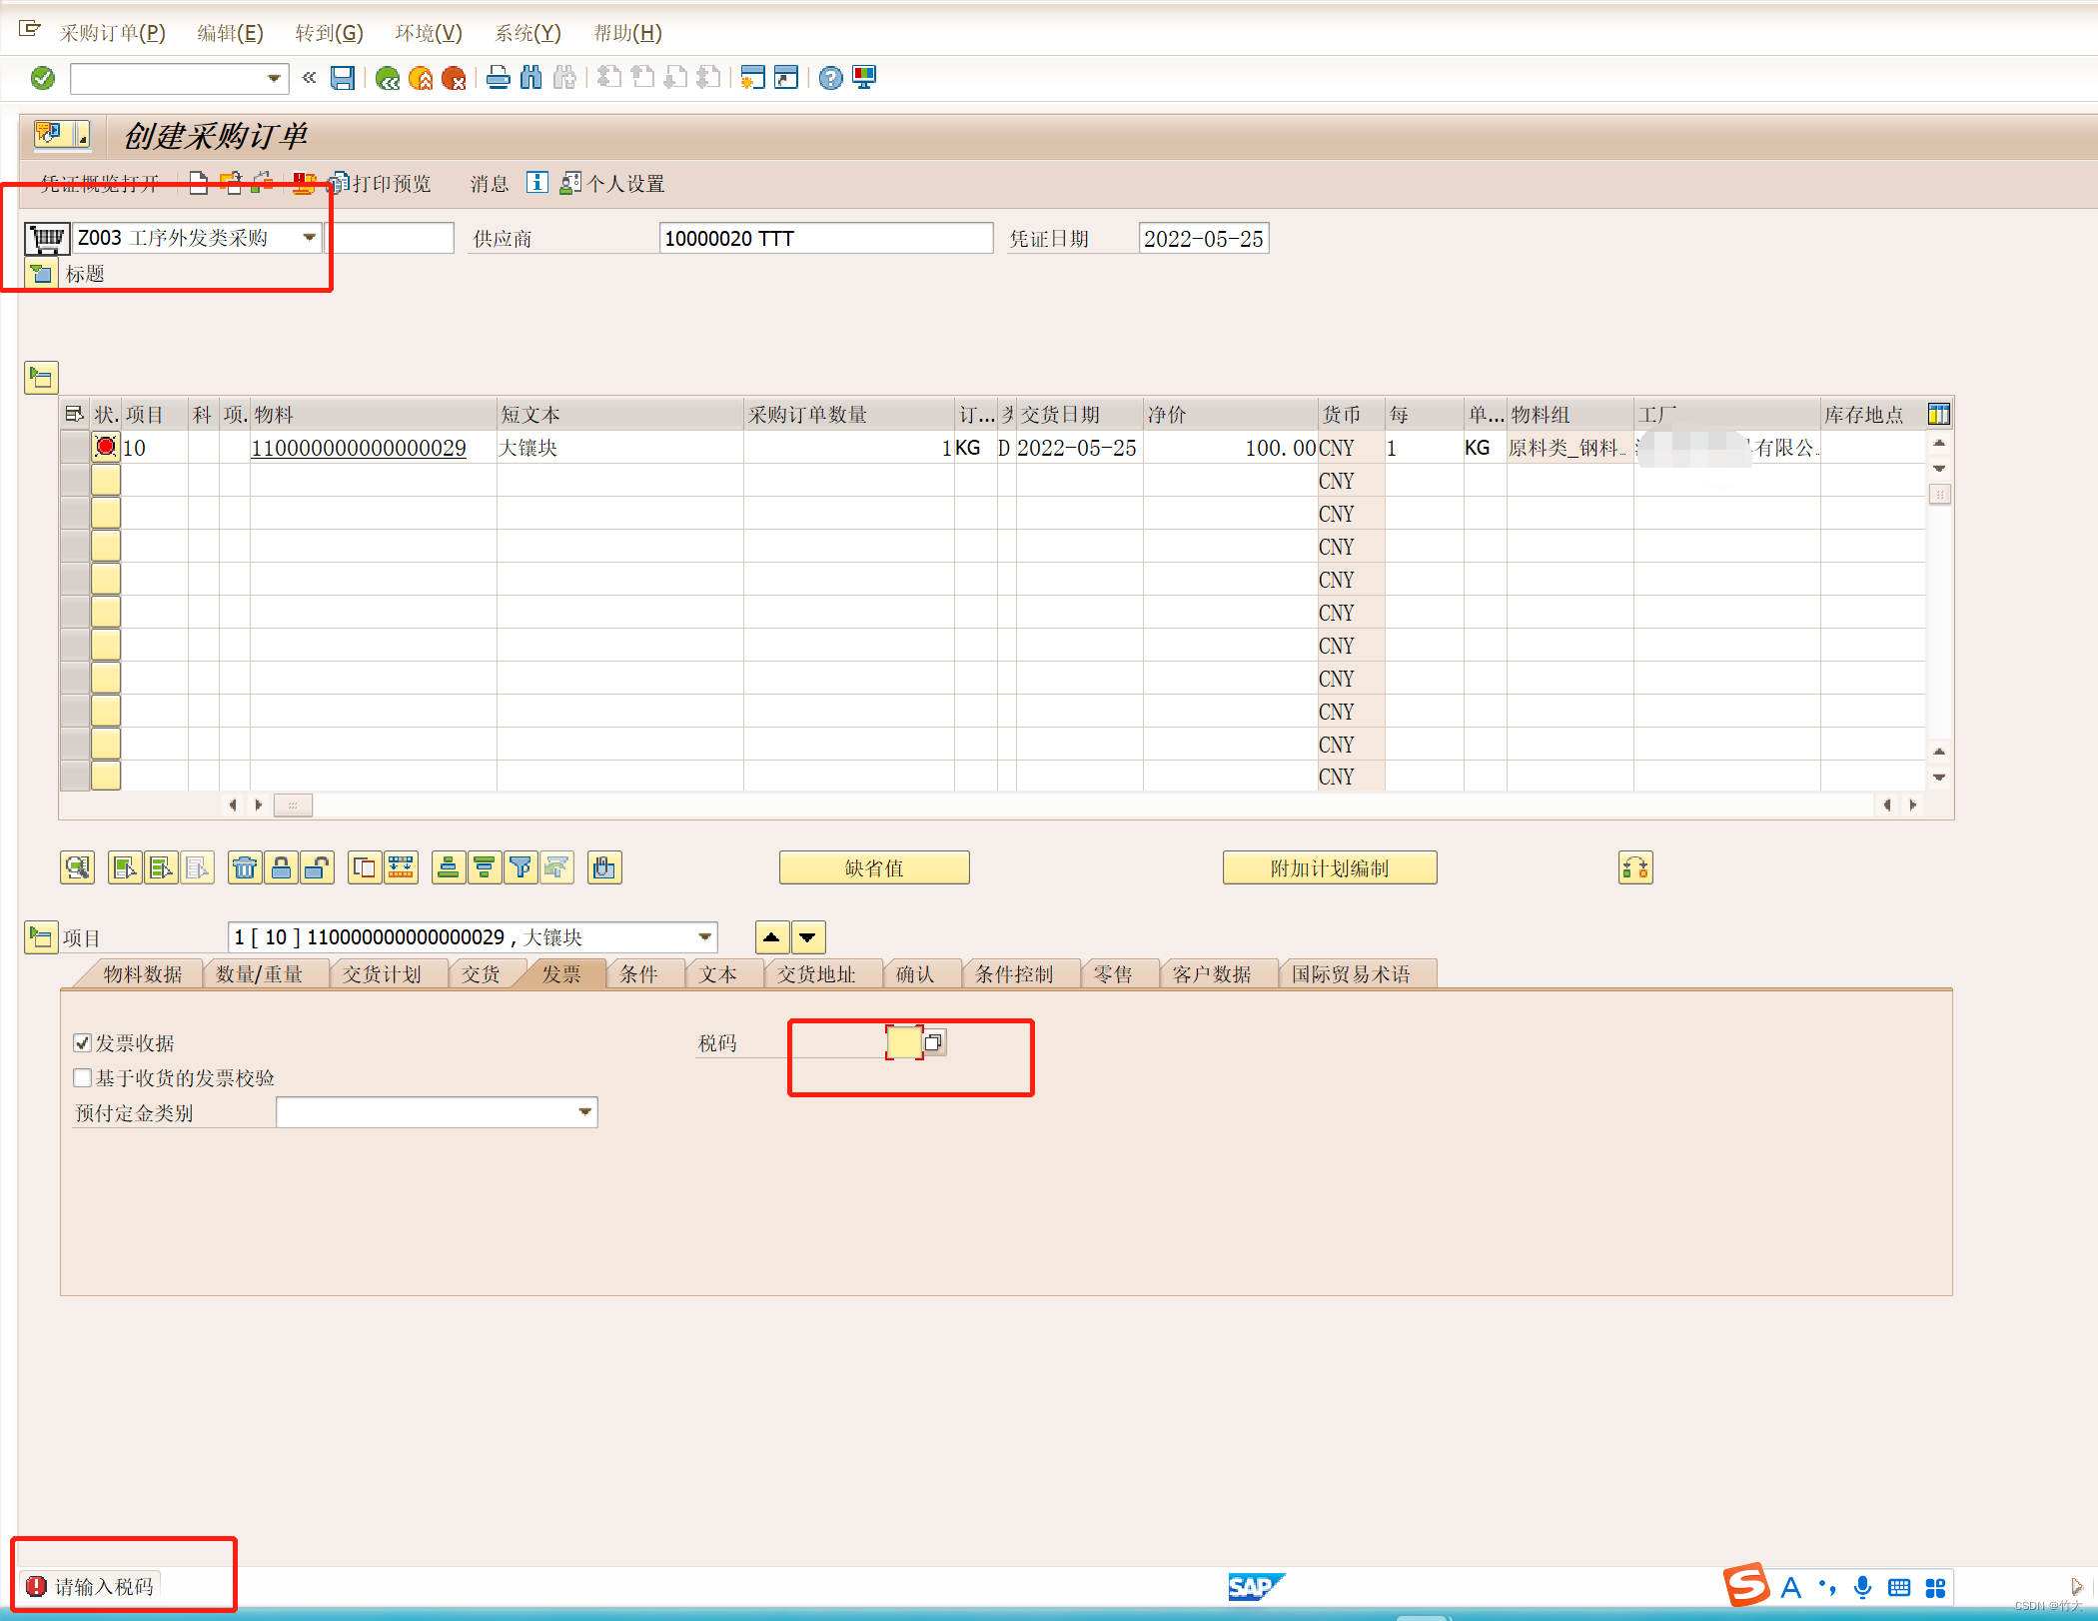Delete selected item row with trash icon
This screenshot has height=1621, width=2098.
pos(245,867)
